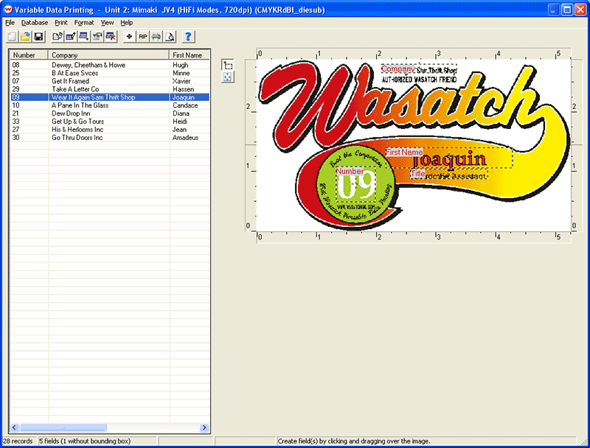590x448 pixels.
Task: Click the Company column header
Action: coord(108,55)
